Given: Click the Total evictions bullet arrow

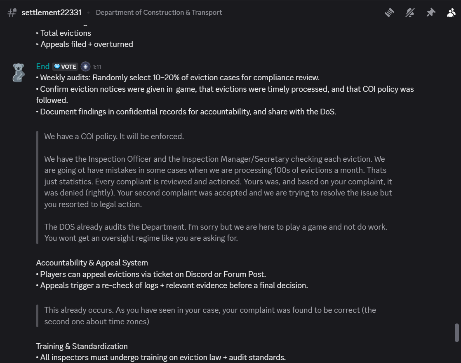Looking at the screenshot, I should (x=38, y=33).
